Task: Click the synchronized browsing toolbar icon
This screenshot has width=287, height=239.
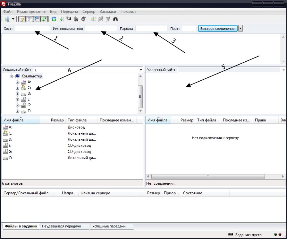Action: tap(108, 19)
